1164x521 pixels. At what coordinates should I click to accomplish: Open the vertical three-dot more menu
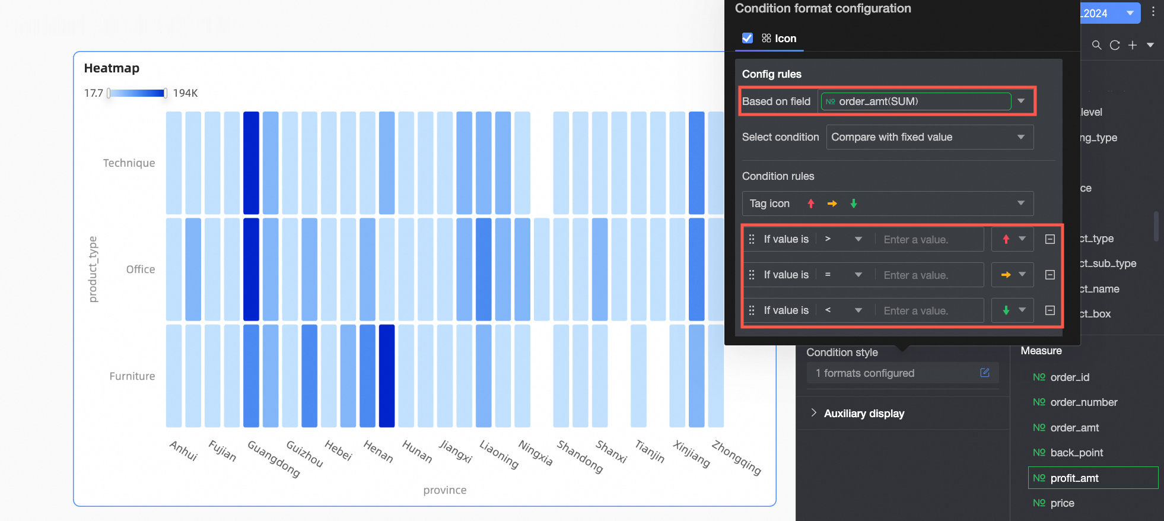pos(1153,11)
